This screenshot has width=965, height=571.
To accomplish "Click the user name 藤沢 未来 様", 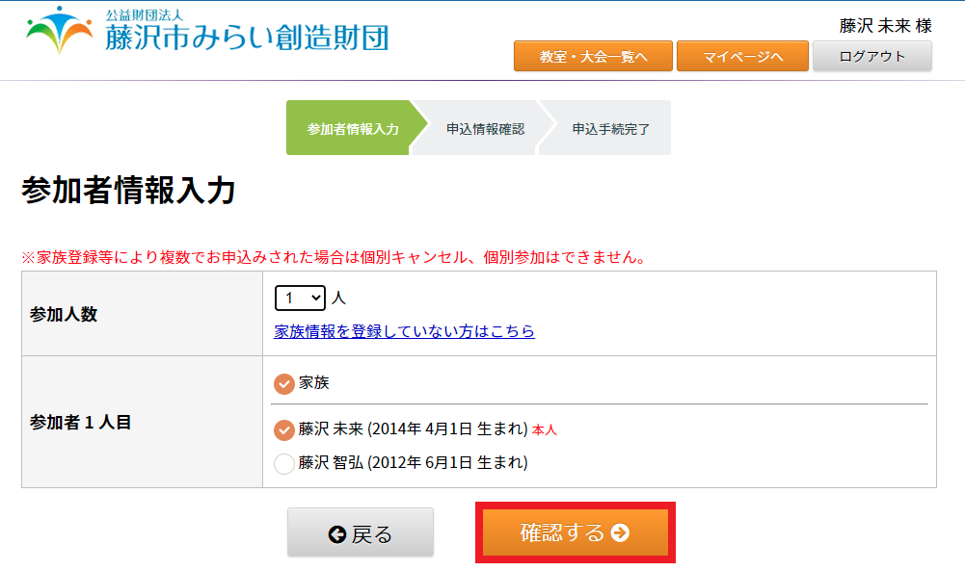I will pos(885,26).
